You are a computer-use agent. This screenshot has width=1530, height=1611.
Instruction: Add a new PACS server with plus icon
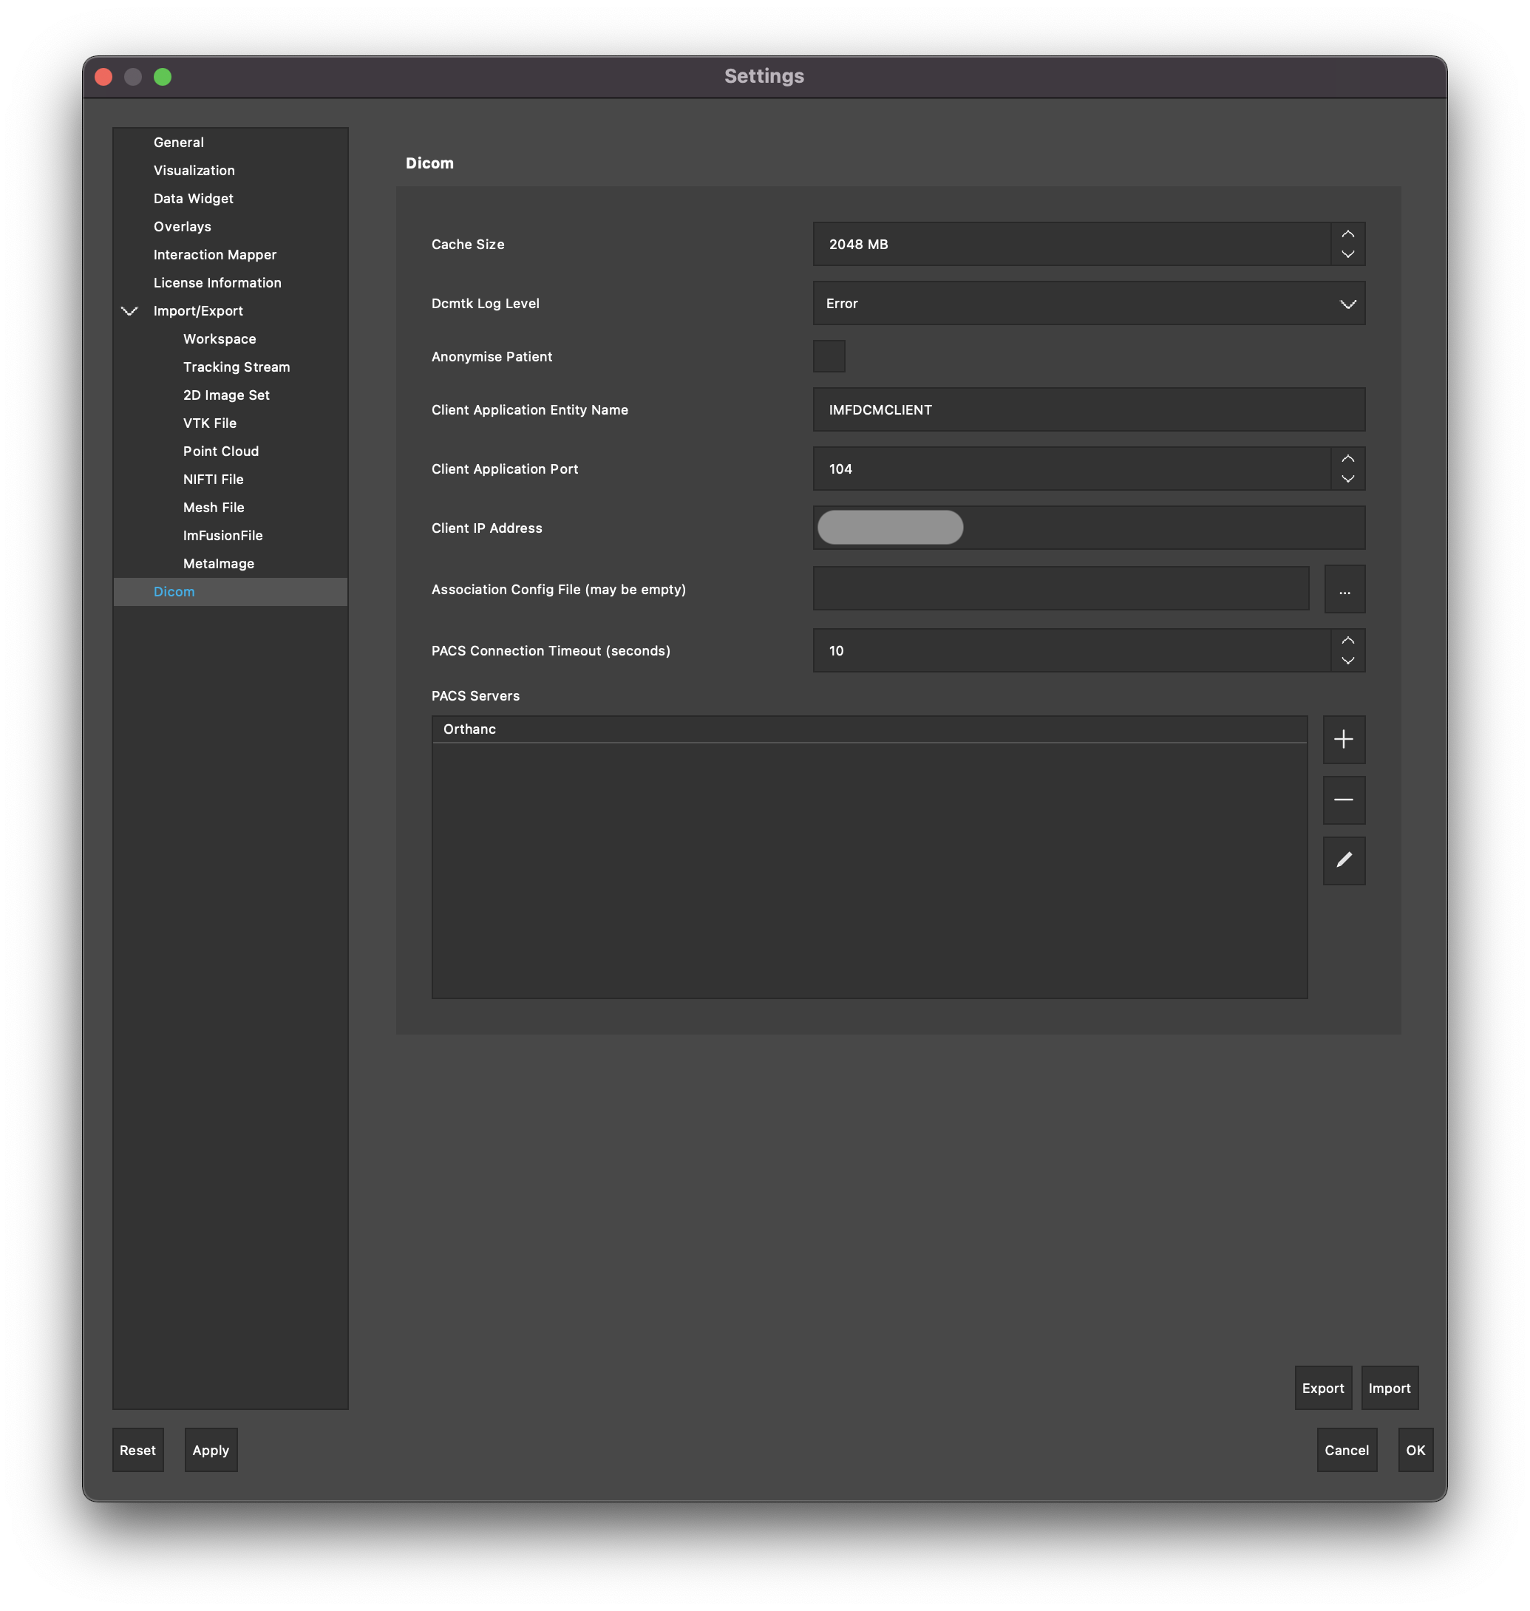click(1343, 740)
